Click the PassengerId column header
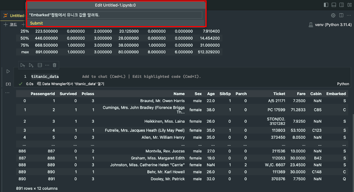 coord(43,94)
